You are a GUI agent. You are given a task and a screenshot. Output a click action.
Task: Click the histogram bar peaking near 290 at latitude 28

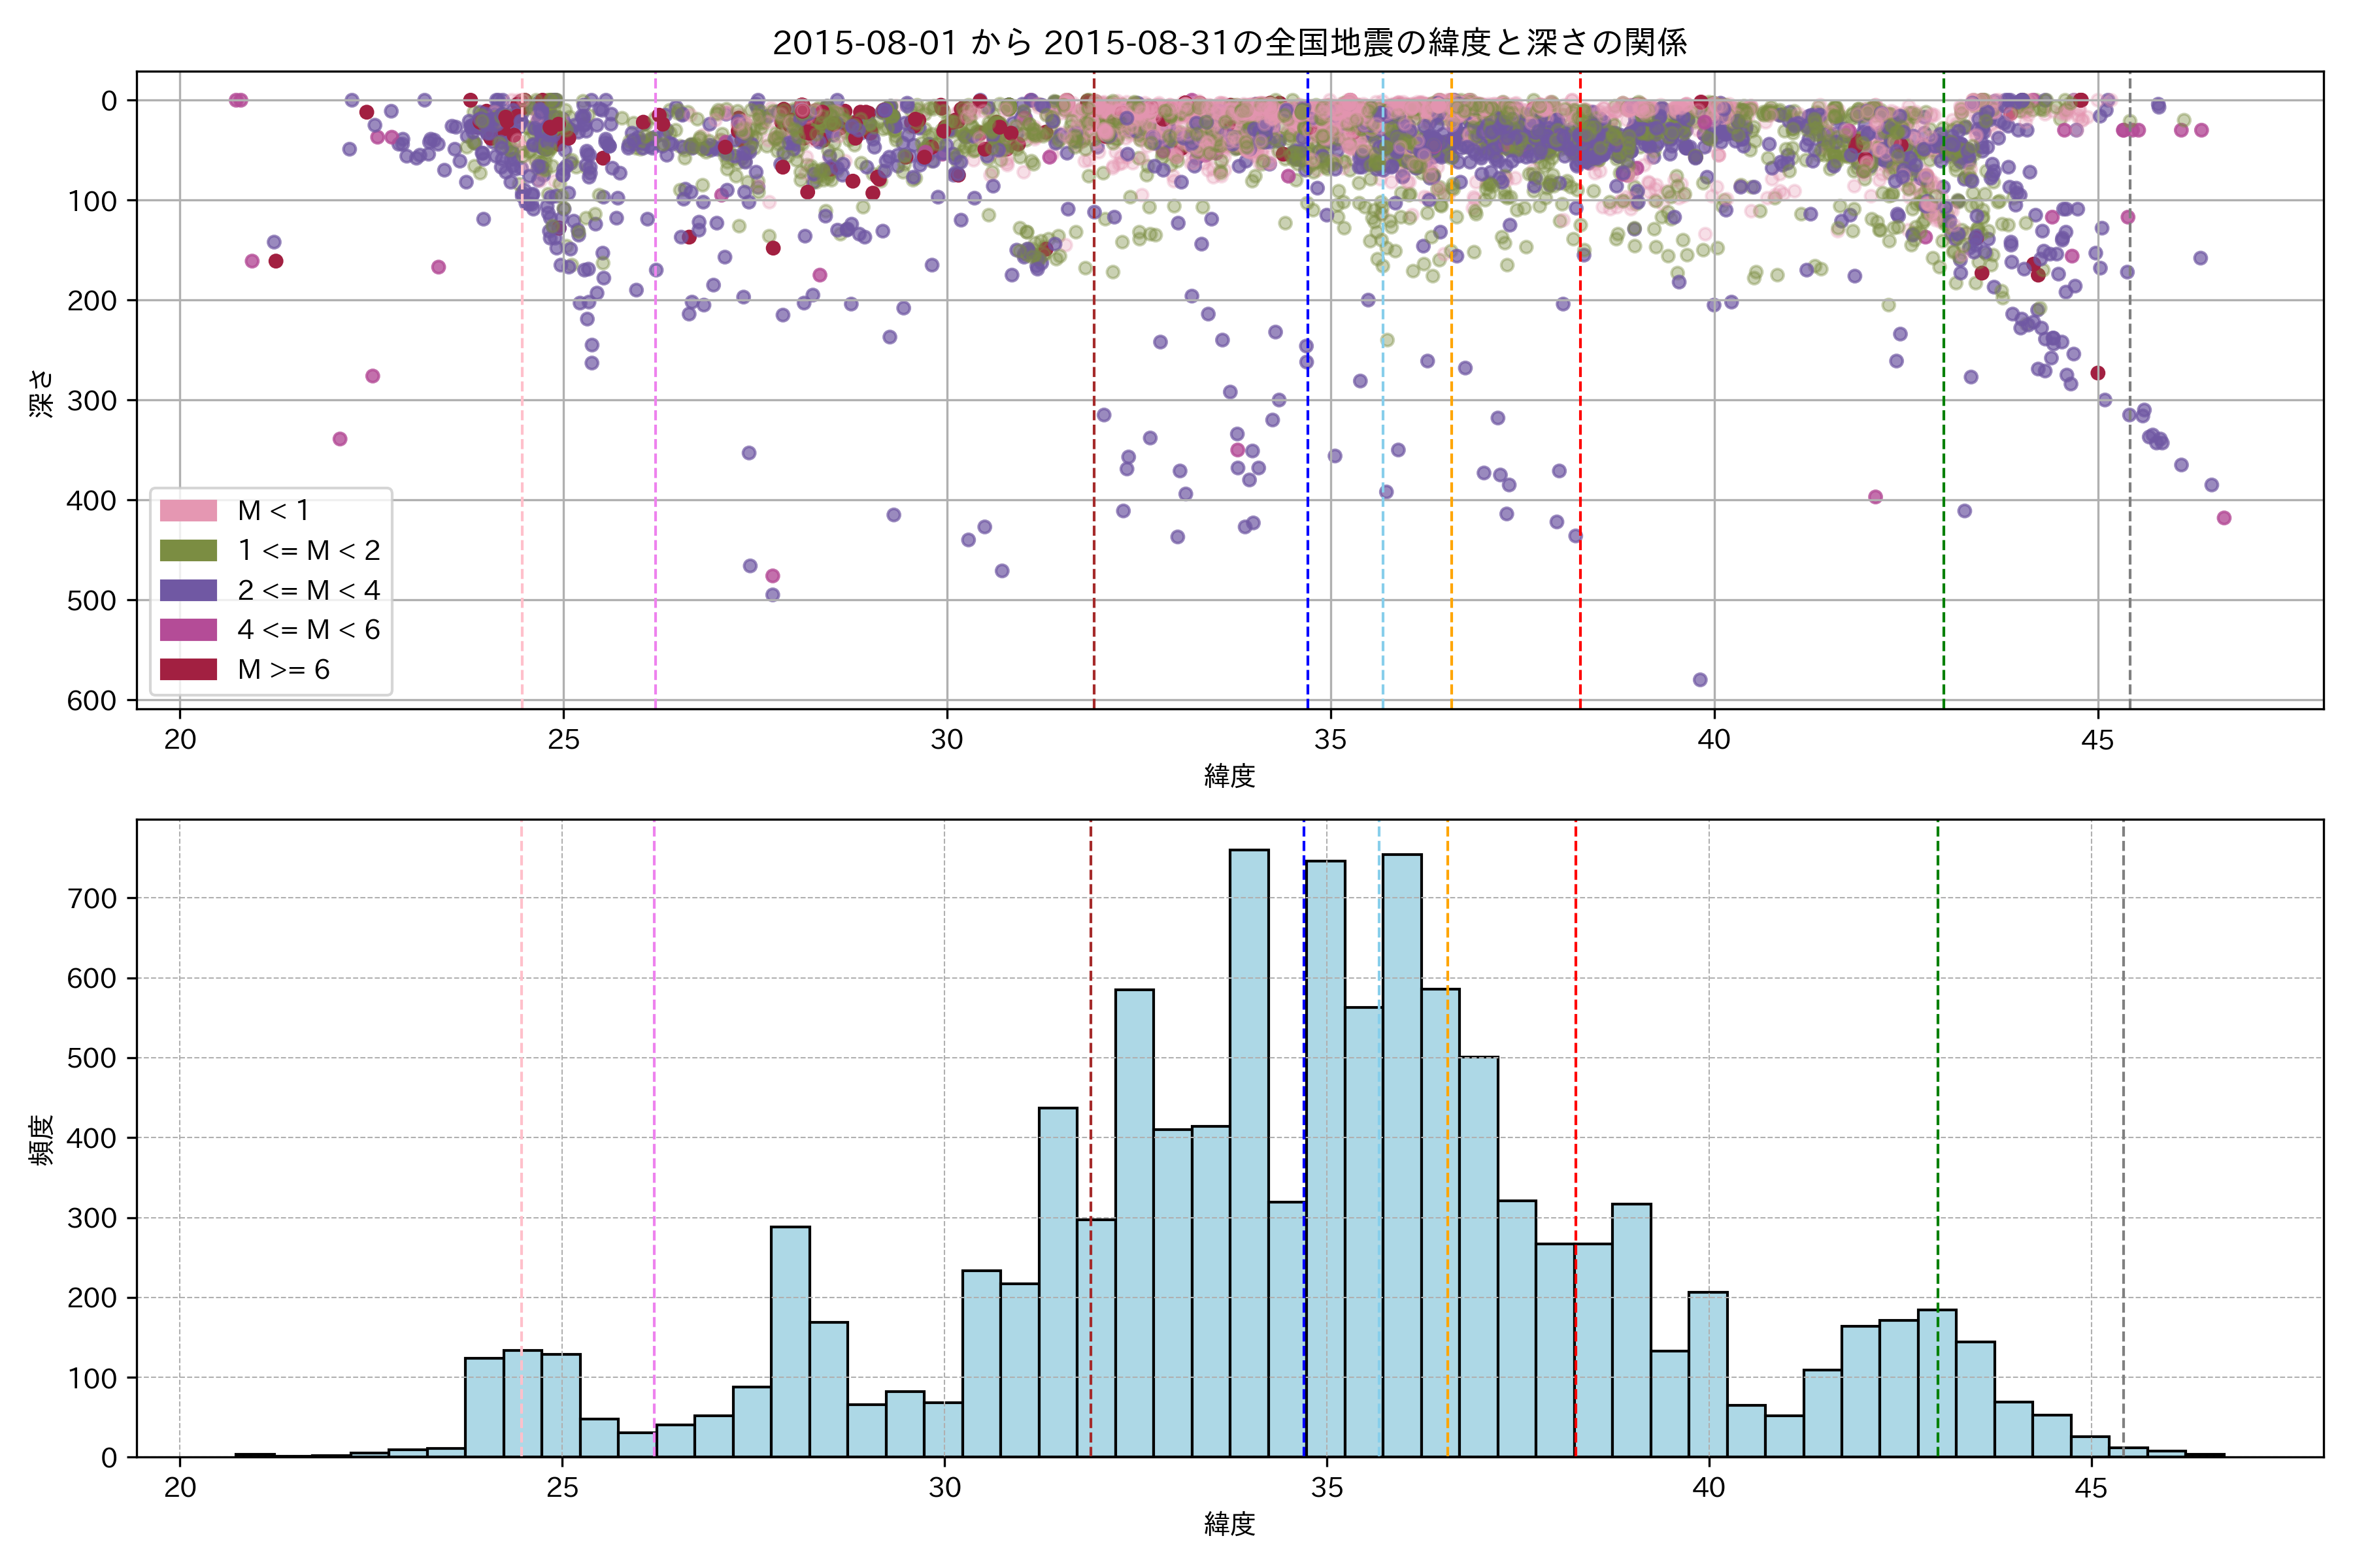[x=790, y=1340]
